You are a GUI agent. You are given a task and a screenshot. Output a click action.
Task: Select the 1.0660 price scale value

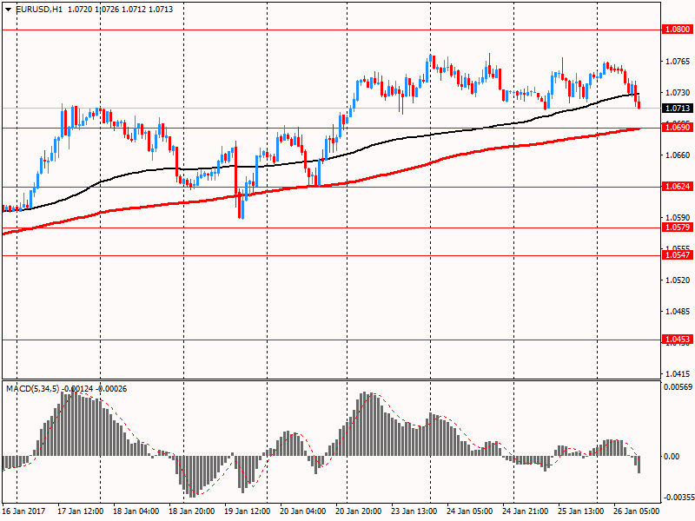[678, 155]
